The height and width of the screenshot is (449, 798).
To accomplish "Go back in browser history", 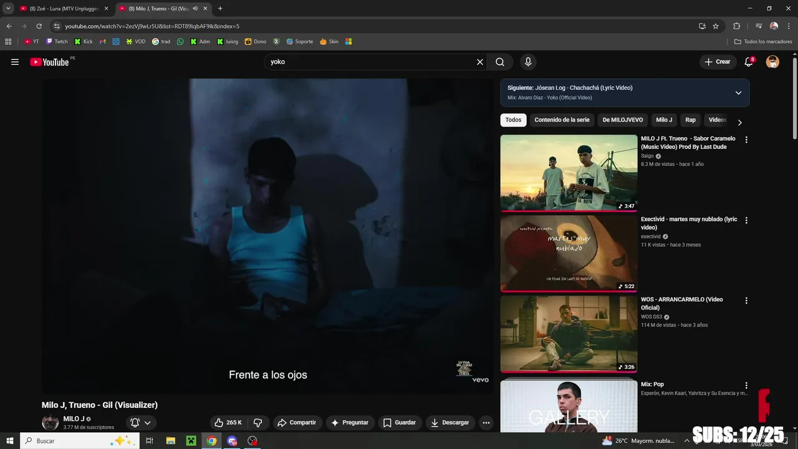I will coord(9,26).
